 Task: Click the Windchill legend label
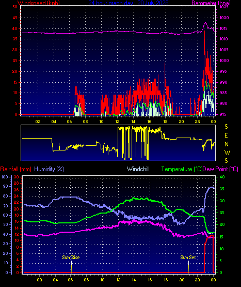(x=138, y=169)
